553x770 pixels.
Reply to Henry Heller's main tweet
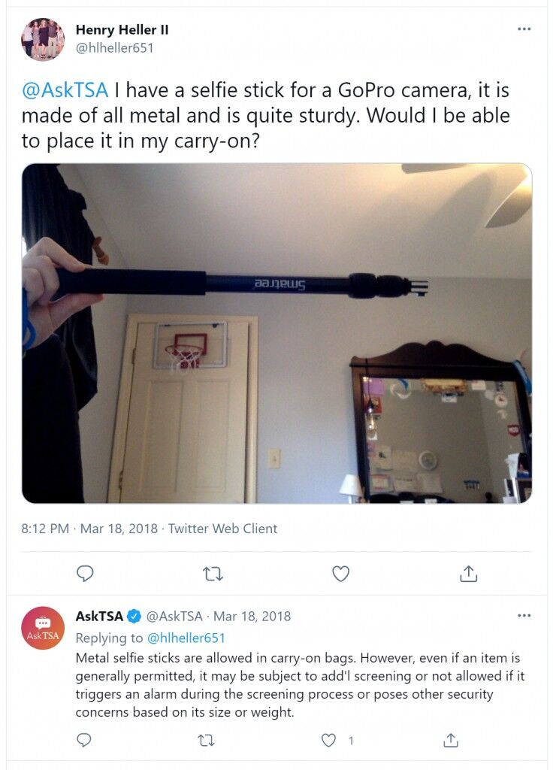coord(86,573)
